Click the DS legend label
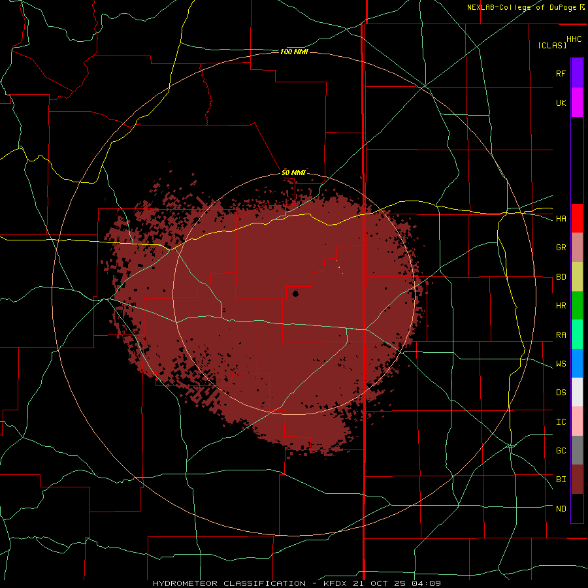The image size is (588, 588). point(561,393)
